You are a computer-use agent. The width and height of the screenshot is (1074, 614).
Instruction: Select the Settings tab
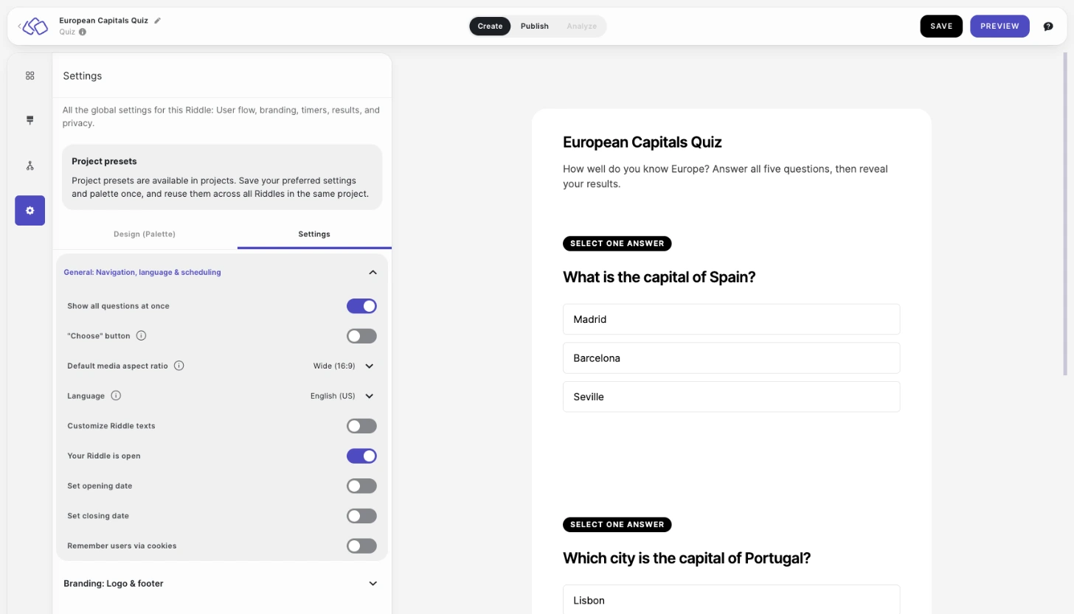pos(314,234)
